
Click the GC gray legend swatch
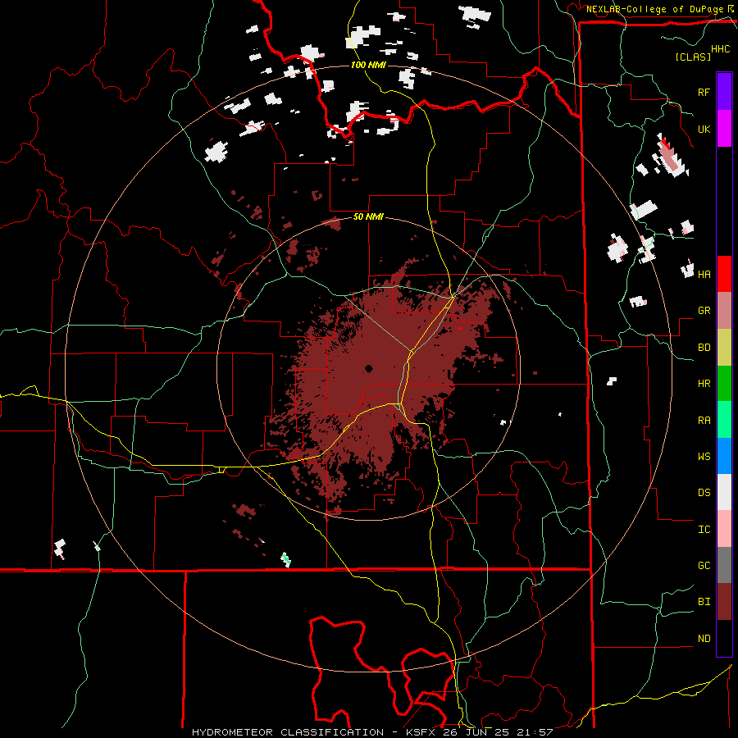click(724, 565)
